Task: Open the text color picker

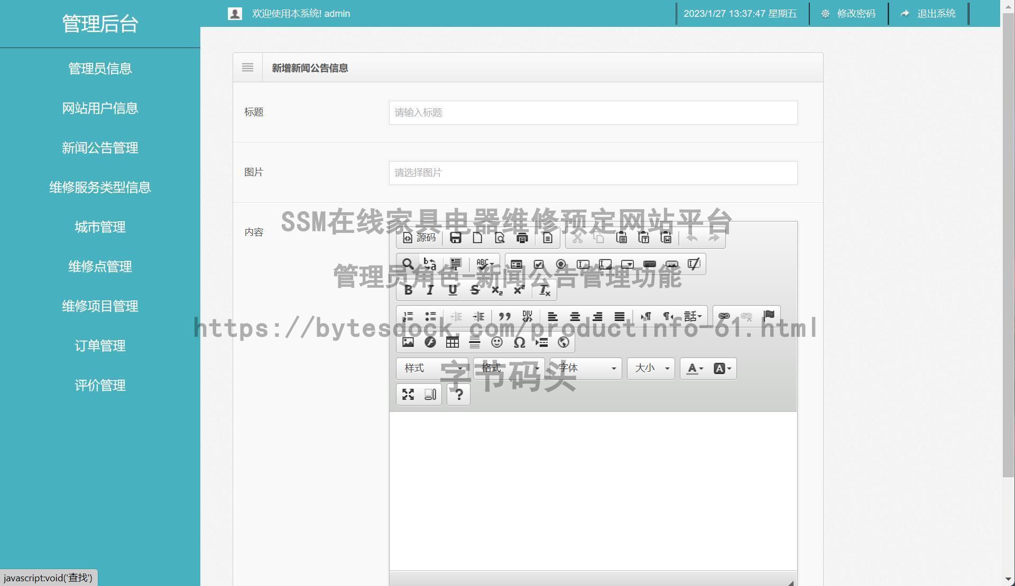Action: pos(695,368)
